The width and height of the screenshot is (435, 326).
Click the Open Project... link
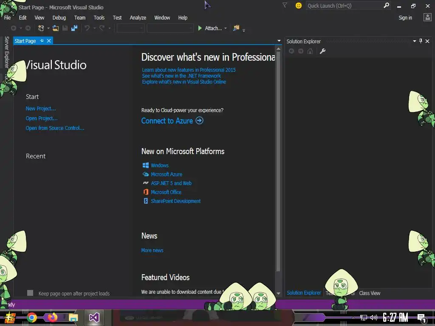[42, 118]
